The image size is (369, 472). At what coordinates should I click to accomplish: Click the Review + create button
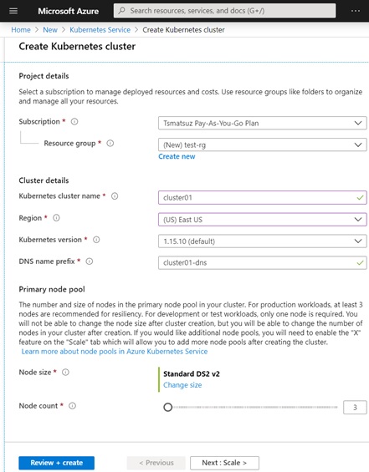[56, 463]
